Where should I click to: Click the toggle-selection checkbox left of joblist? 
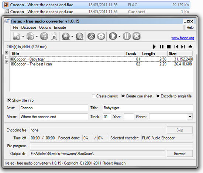[7, 62]
